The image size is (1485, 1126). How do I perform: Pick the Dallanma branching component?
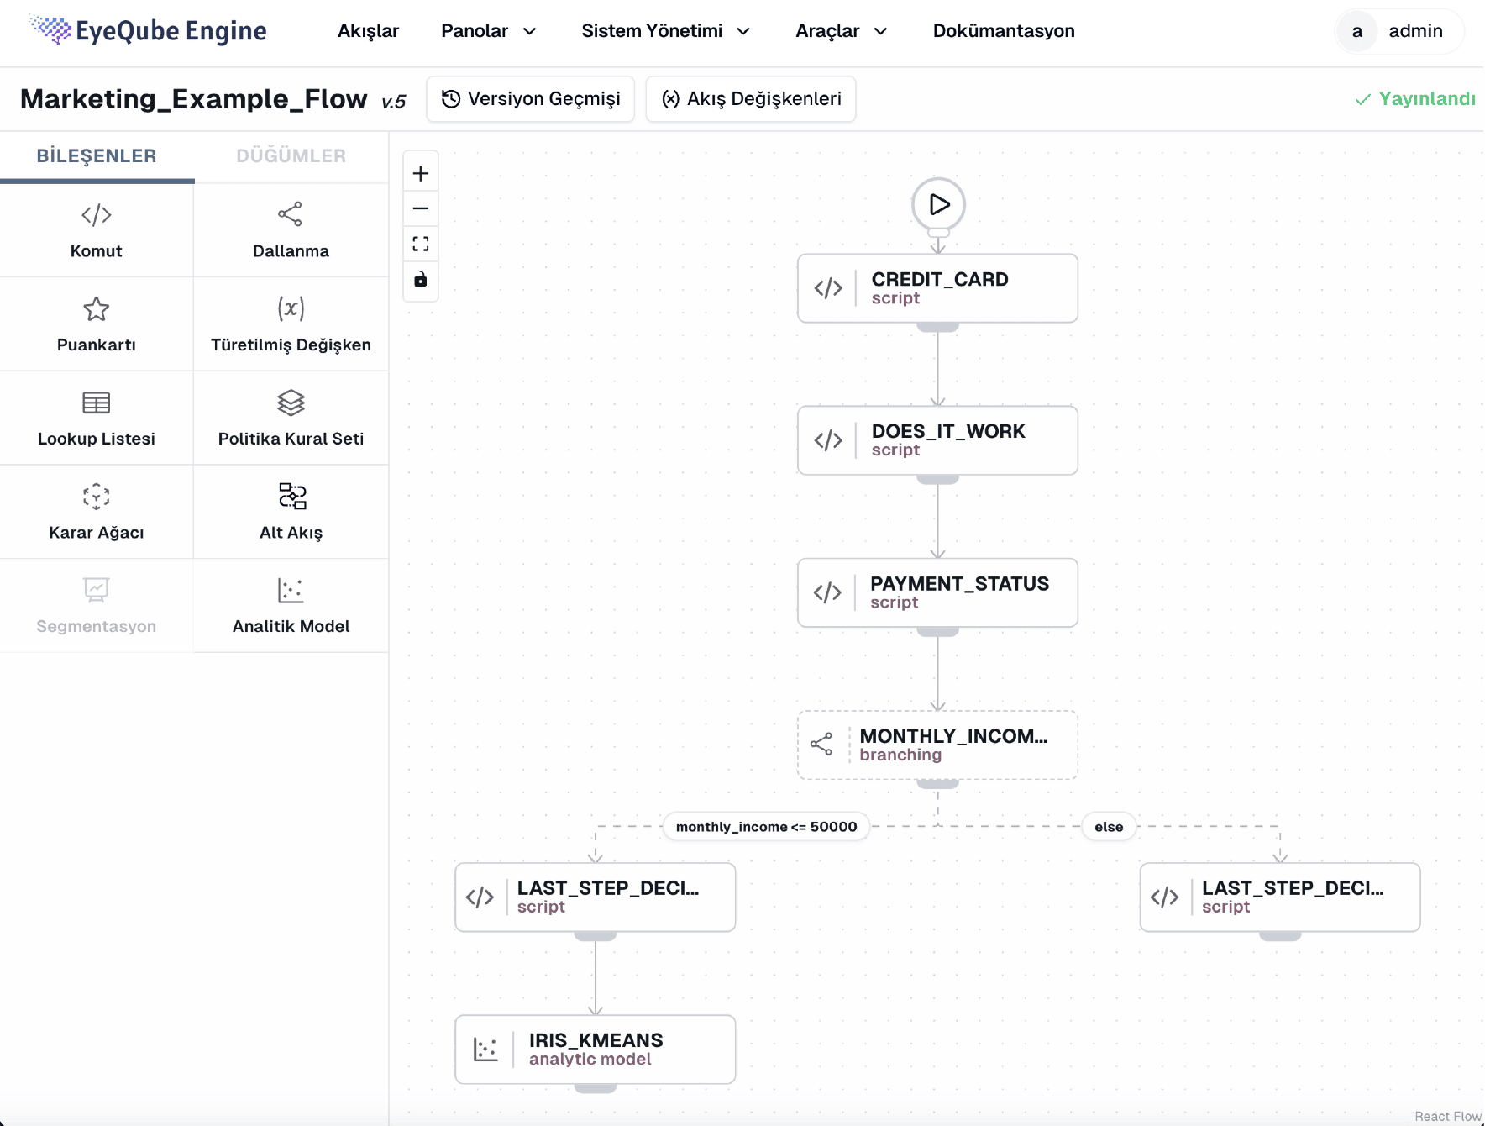click(x=291, y=230)
